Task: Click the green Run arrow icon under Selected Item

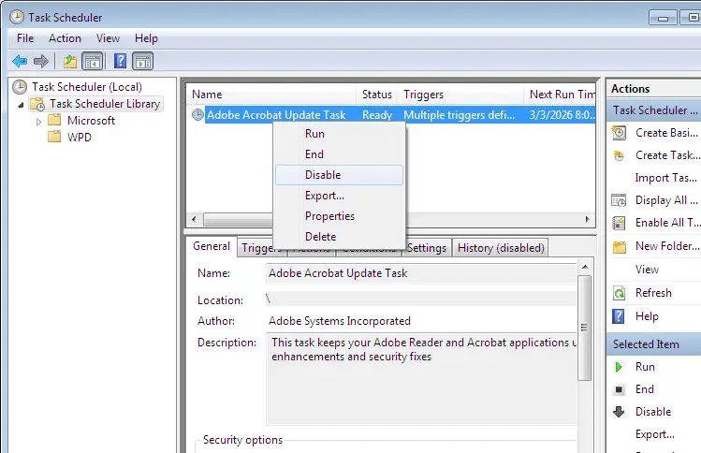Action: pos(619,367)
